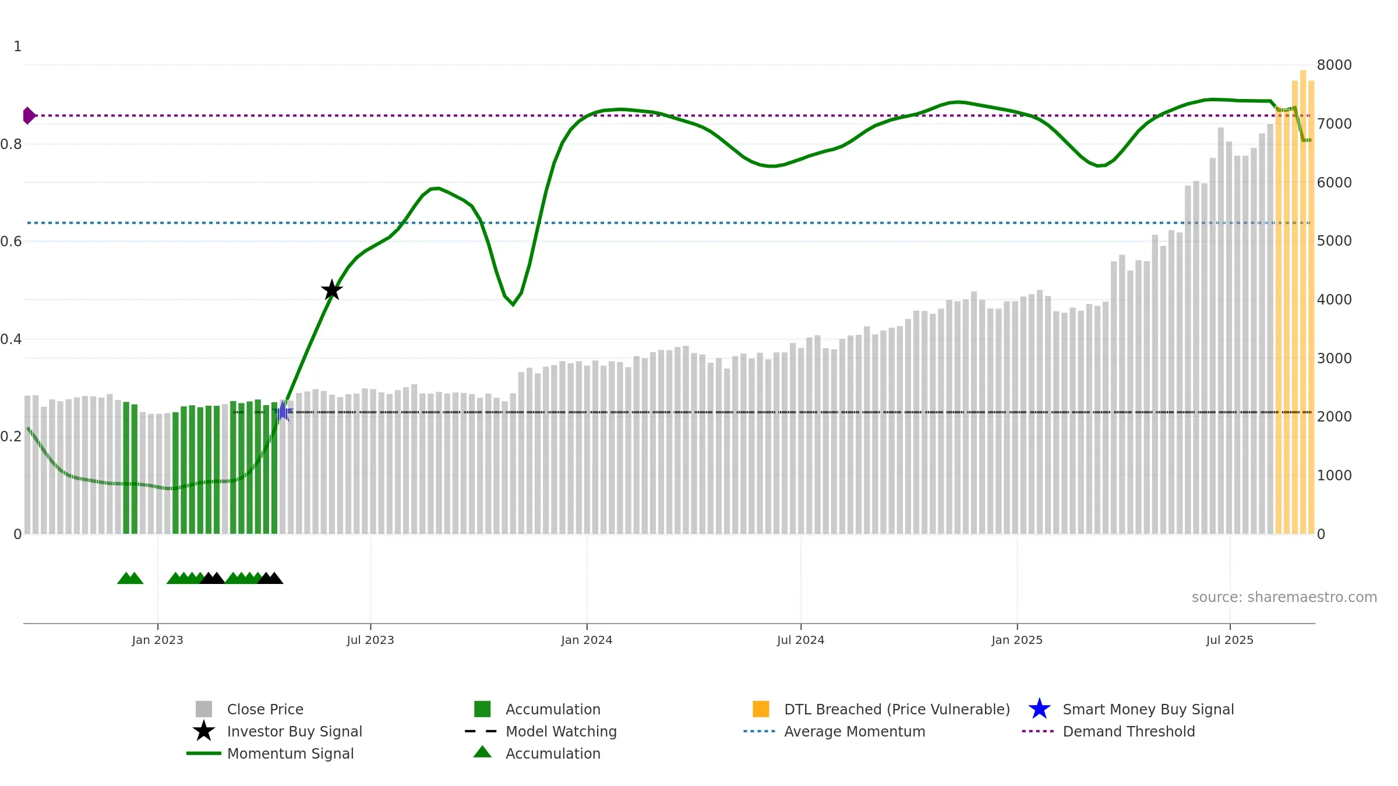Click the tallest orange DTL Breached bar

(1303, 302)
